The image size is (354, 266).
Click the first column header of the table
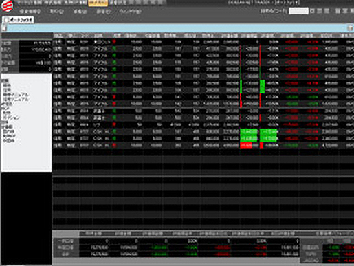click(x=58, y=36)
